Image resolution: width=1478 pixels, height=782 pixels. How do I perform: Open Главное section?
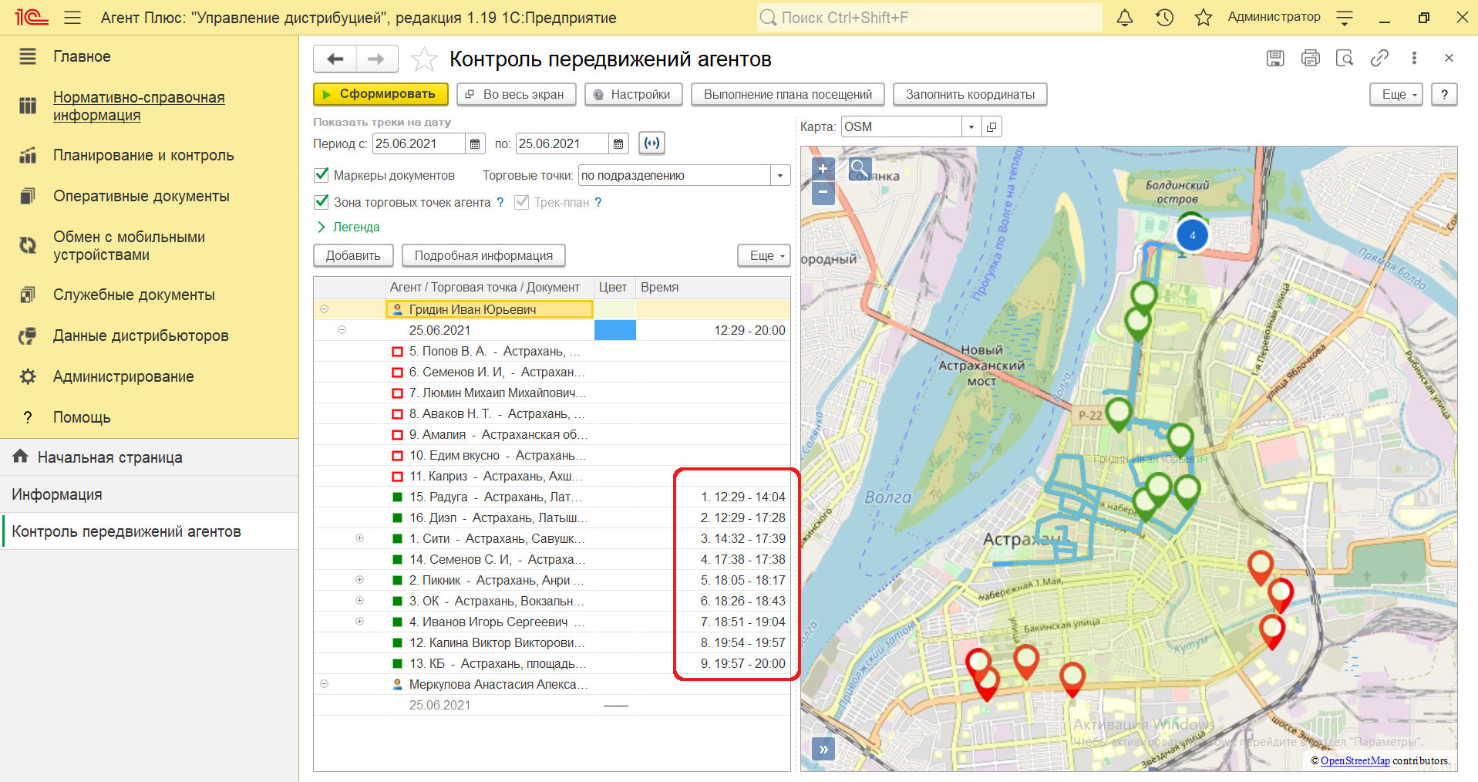[x=82, y=56]
